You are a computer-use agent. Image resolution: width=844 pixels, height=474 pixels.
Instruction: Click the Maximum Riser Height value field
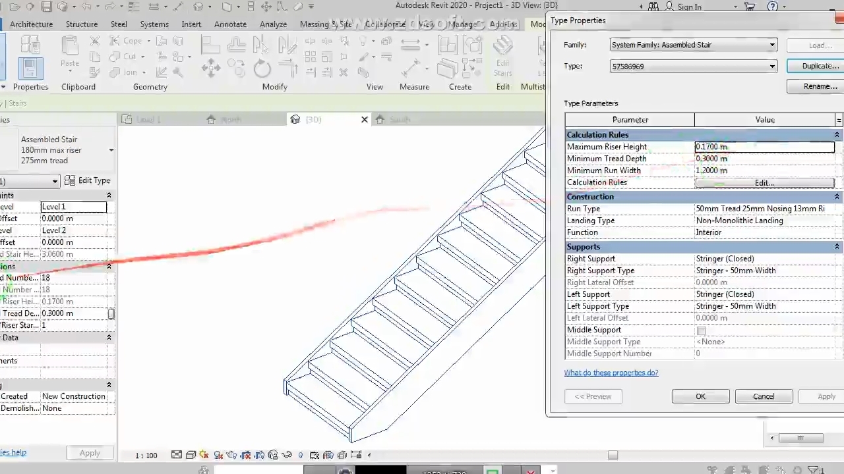click(x=764, y=147)
